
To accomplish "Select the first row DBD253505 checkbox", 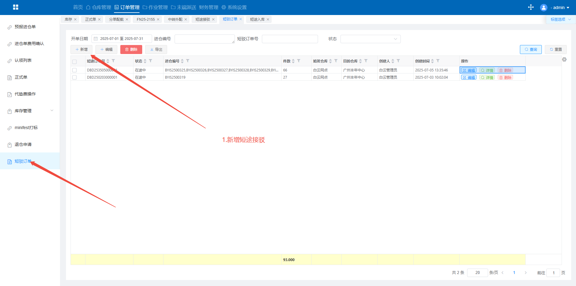I will coord(74,70).
